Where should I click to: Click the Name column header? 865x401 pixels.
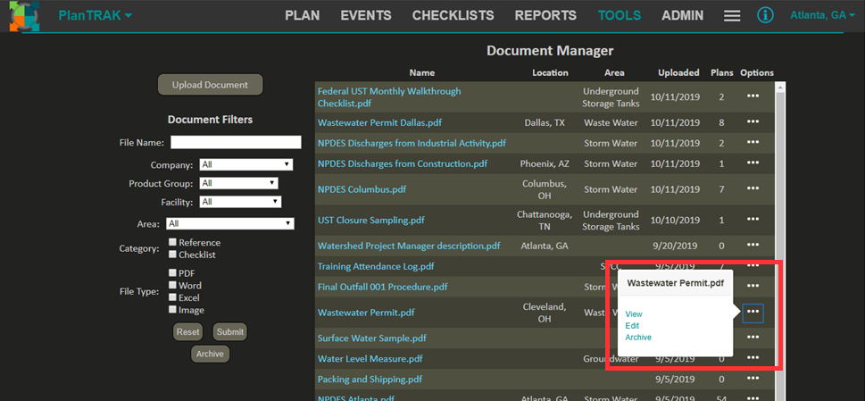(422, 72)
